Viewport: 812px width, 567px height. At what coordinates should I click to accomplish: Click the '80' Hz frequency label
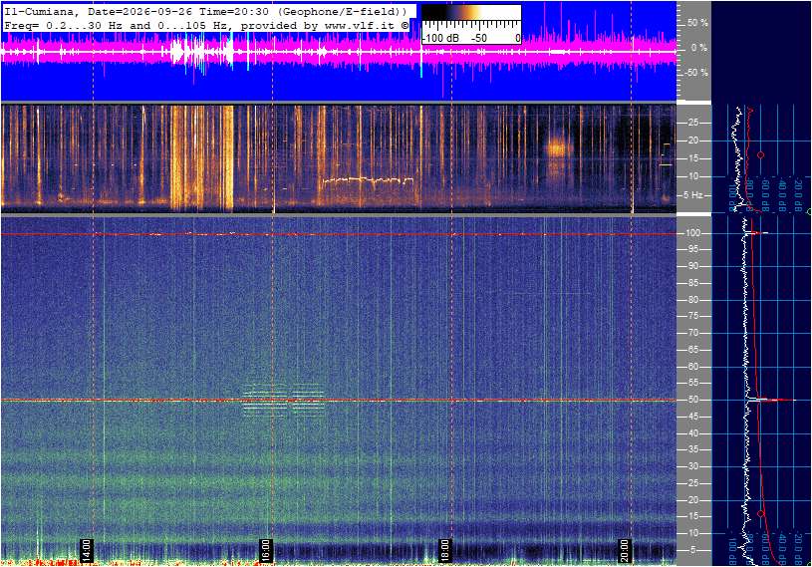(x=692, y=300)
